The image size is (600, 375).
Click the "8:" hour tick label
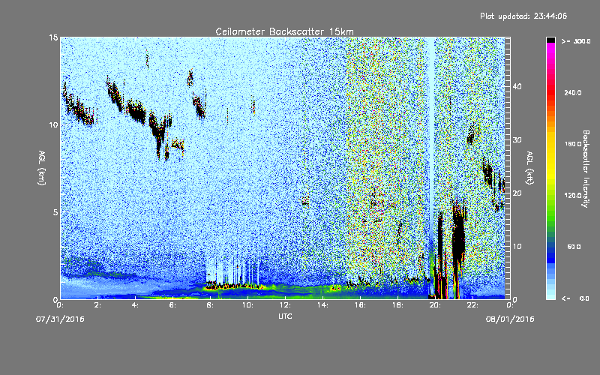click(211, 305)
